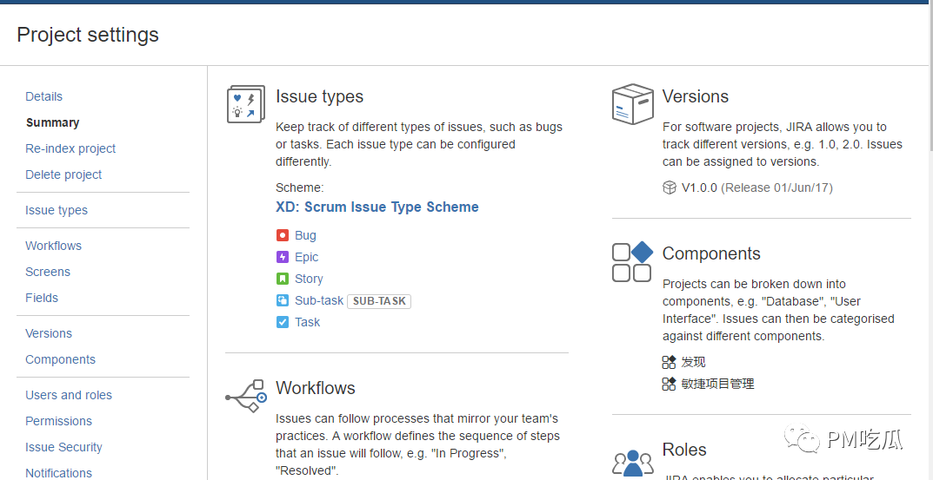Open Permissions settings in sidebar
The width and height of the screenshot is (933, 480).
(x=58, y=421)
